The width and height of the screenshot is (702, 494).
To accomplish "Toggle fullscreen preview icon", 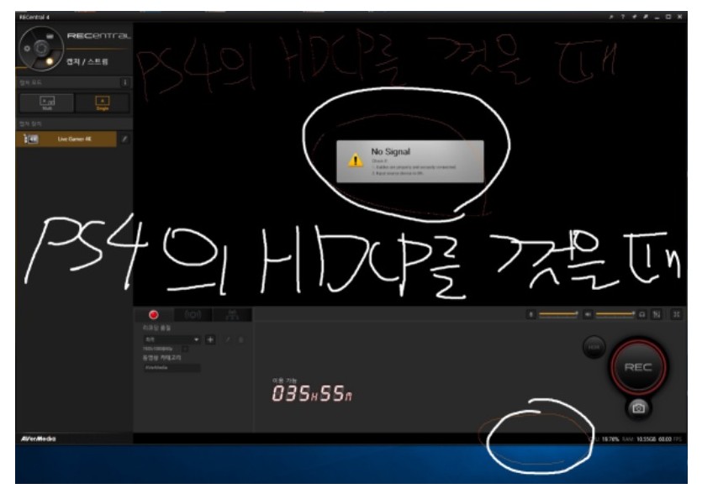I will [x=677, y=314].
